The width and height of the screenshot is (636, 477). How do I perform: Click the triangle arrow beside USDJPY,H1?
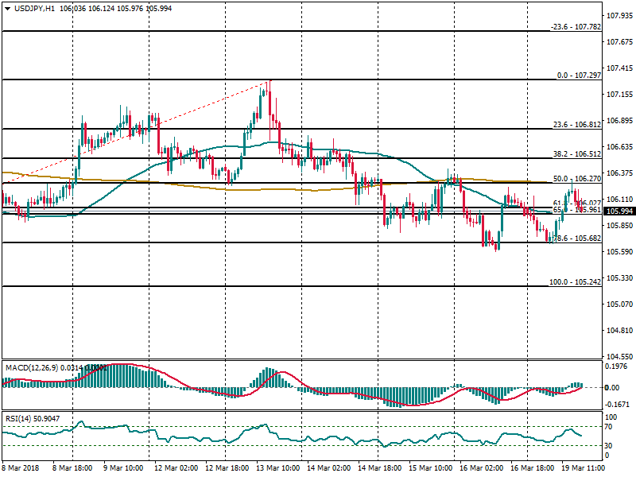pyautogui.click(x=6, y=8)
